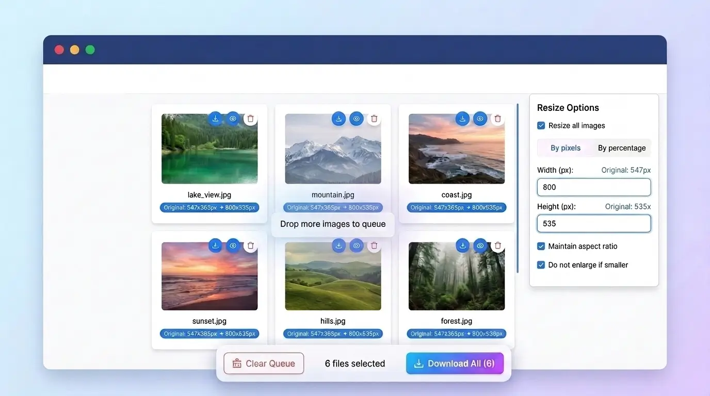Switch to the By percentage tab
The image size is (710, 396).
(x=622, y=148)
